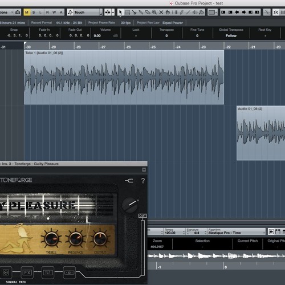Click ruler marker at bar -25
The width and height of the screenshot is (285, 285).
coord(153,47)
